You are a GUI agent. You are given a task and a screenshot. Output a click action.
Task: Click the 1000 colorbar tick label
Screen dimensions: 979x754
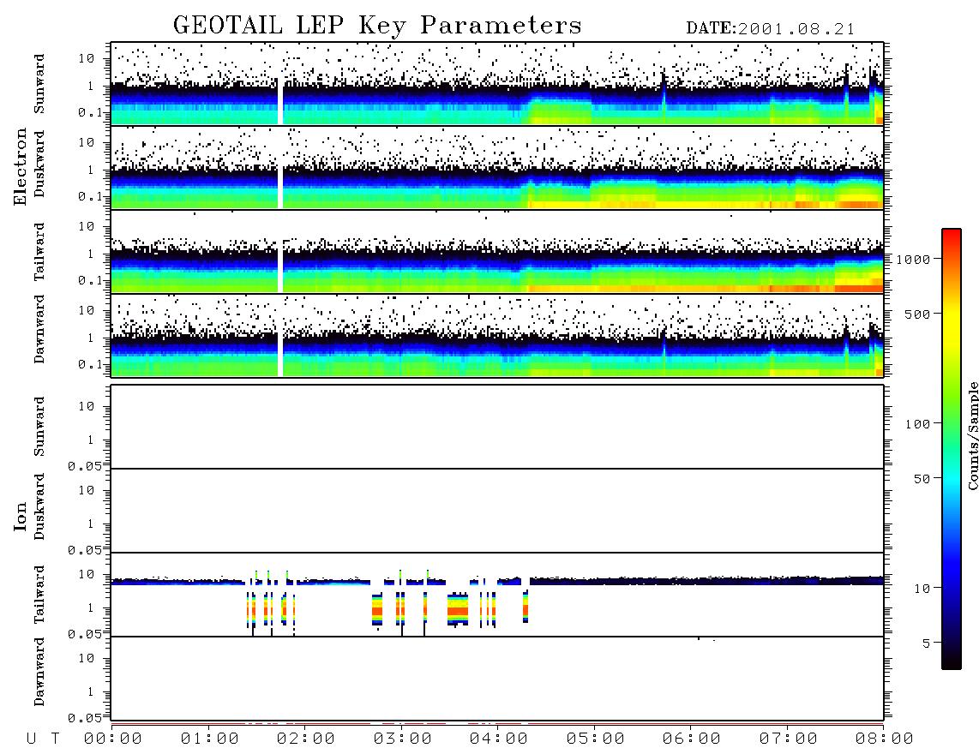[914, 260]
